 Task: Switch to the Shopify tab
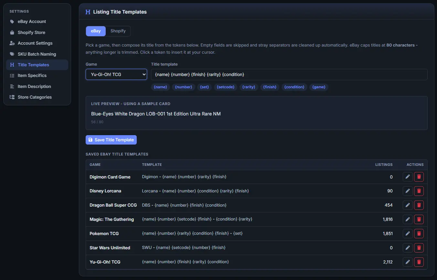coord(118,31)
